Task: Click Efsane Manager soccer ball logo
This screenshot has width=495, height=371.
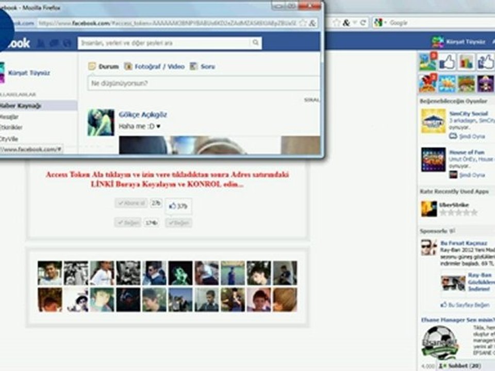Action: (x=439, y=343)
